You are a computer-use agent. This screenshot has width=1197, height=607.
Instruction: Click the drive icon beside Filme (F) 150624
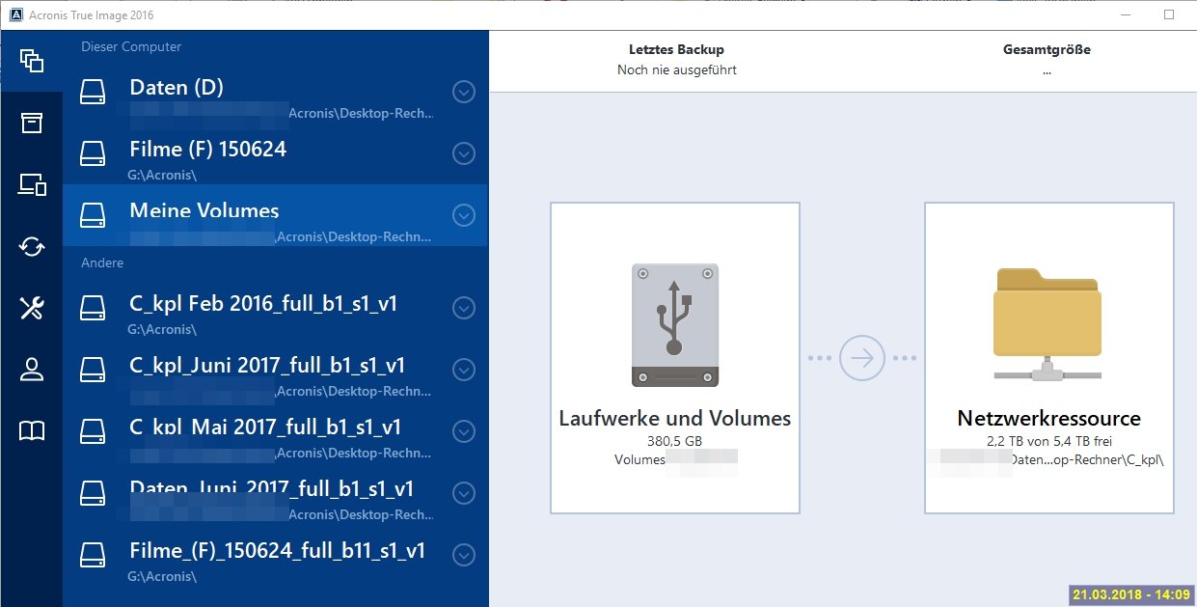pos(93,153)
